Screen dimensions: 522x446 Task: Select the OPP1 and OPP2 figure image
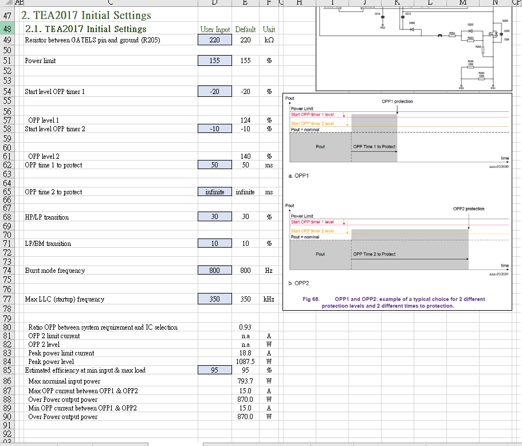[x=397, y=202]
